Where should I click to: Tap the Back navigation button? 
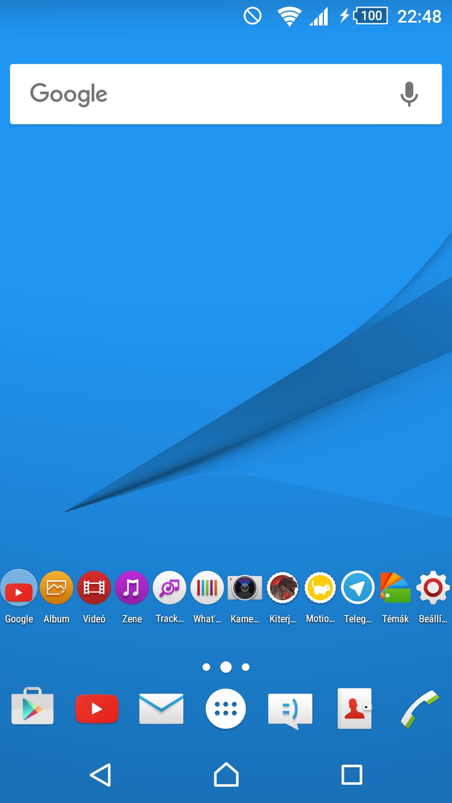coord(100,775)
